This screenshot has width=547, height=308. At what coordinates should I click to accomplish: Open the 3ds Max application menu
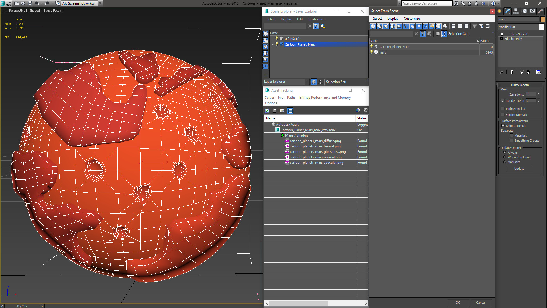[6, 3]
